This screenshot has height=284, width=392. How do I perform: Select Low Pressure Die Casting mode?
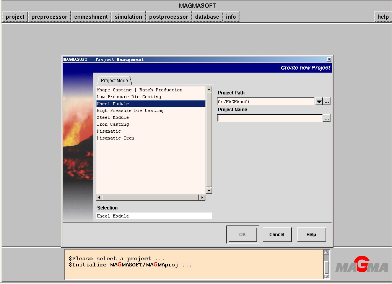pyautogui.click(x=151, y=97)
